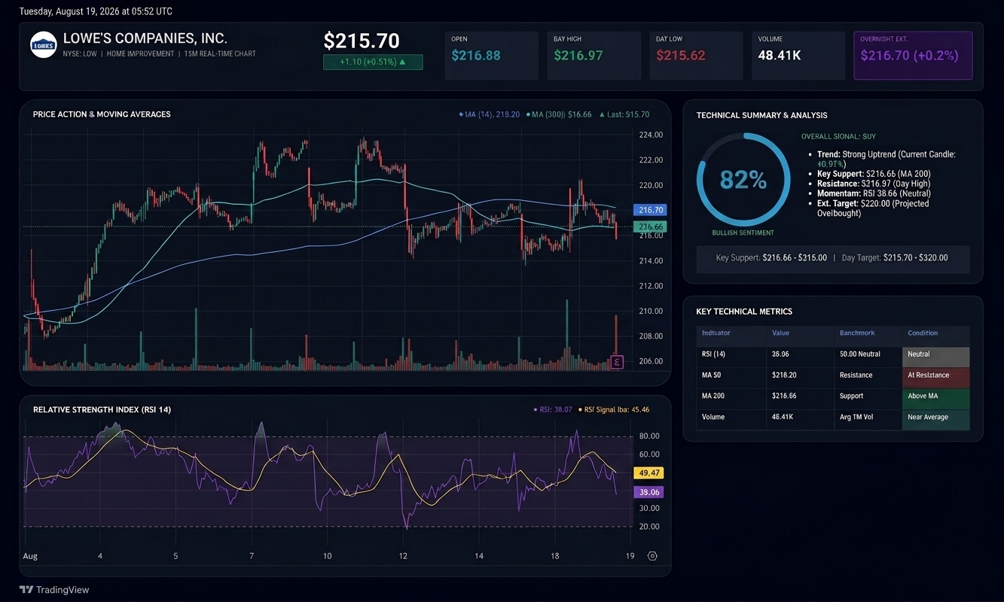Click the 82% bullish sentiment gauge
Image resolution: width=1004 pixels, height=602 pixels.
tap(743, 180)
